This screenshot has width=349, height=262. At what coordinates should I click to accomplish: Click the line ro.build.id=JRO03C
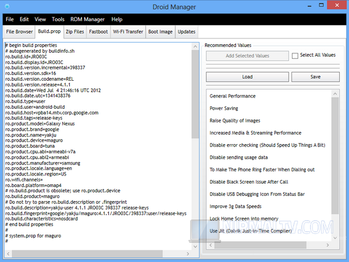click(x=26, y=57)
